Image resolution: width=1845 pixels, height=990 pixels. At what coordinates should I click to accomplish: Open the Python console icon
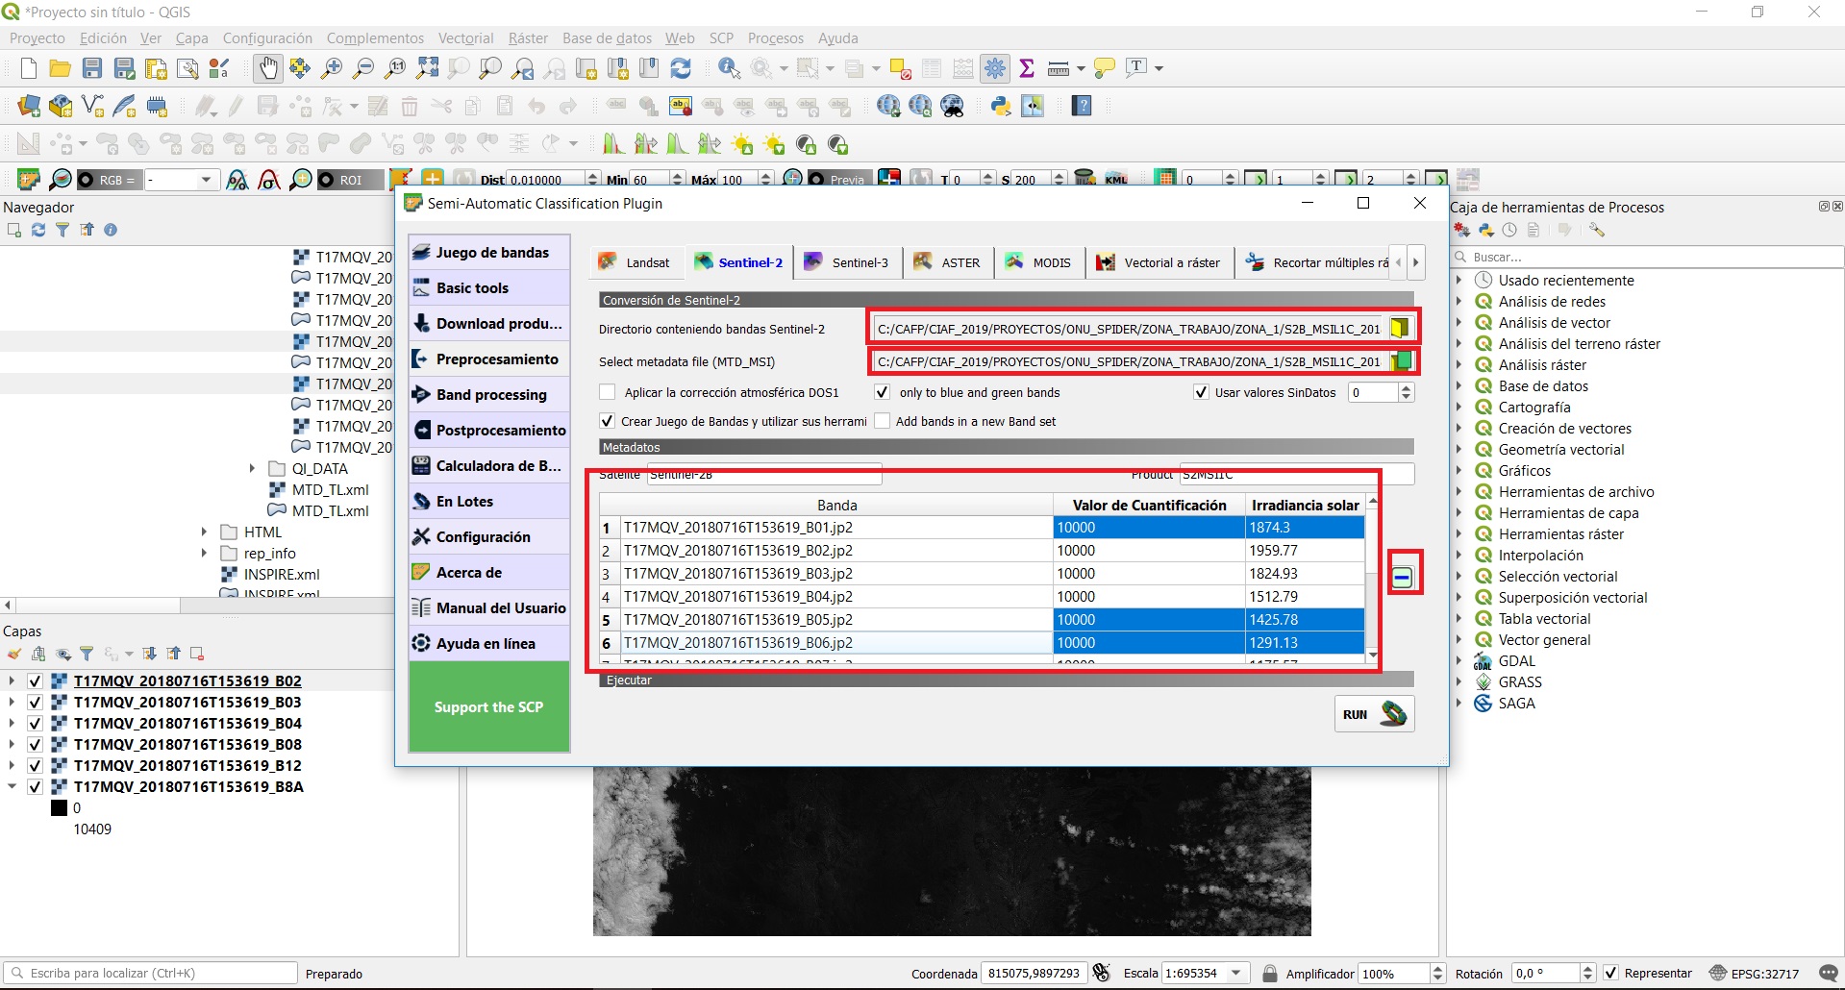pos(1001,107)
